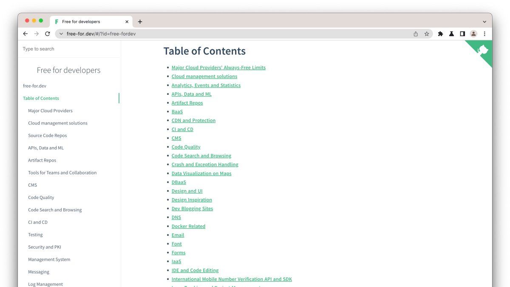Open a new tab with the plus button
Viewport: 510px width, 287px height.
coord(140,22)
